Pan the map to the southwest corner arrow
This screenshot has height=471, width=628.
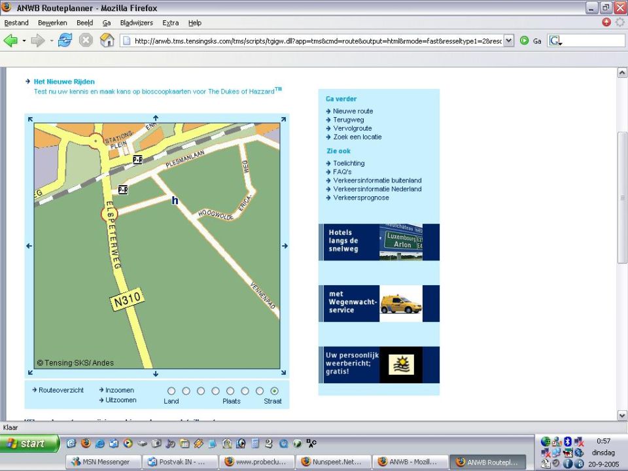[30, 372]
